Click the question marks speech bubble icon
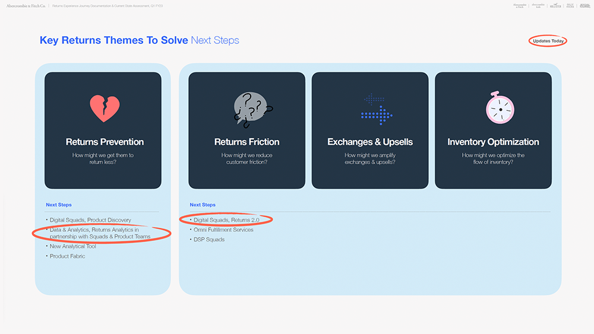The image size is (594, 334). tap(251, 109)
